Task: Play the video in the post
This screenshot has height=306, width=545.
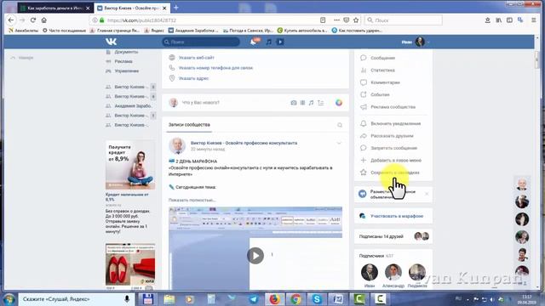Action: [x=255, y=256]
